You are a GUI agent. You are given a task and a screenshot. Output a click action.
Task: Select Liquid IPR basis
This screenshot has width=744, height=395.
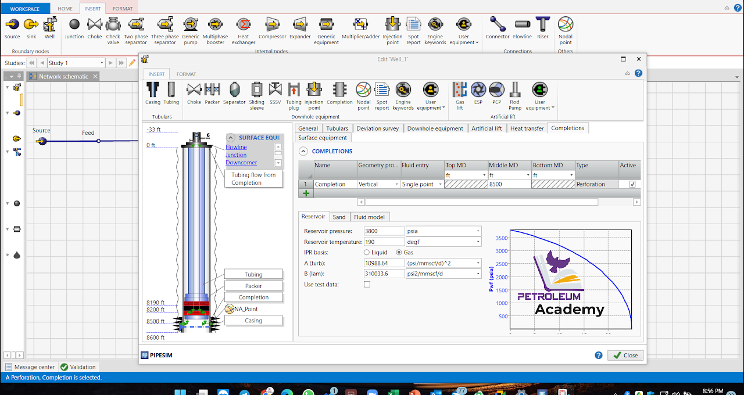367,252
